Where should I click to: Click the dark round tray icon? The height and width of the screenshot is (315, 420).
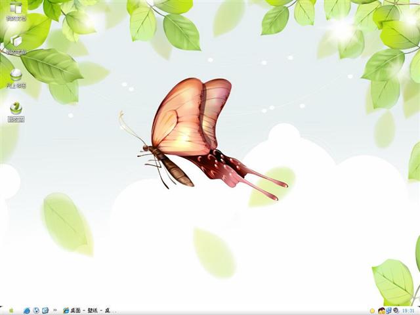396,310
